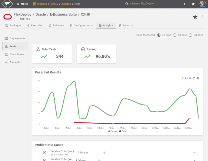Open the Configuration tab dropdown
The image size is (208, 161).
tap(81, 26)
